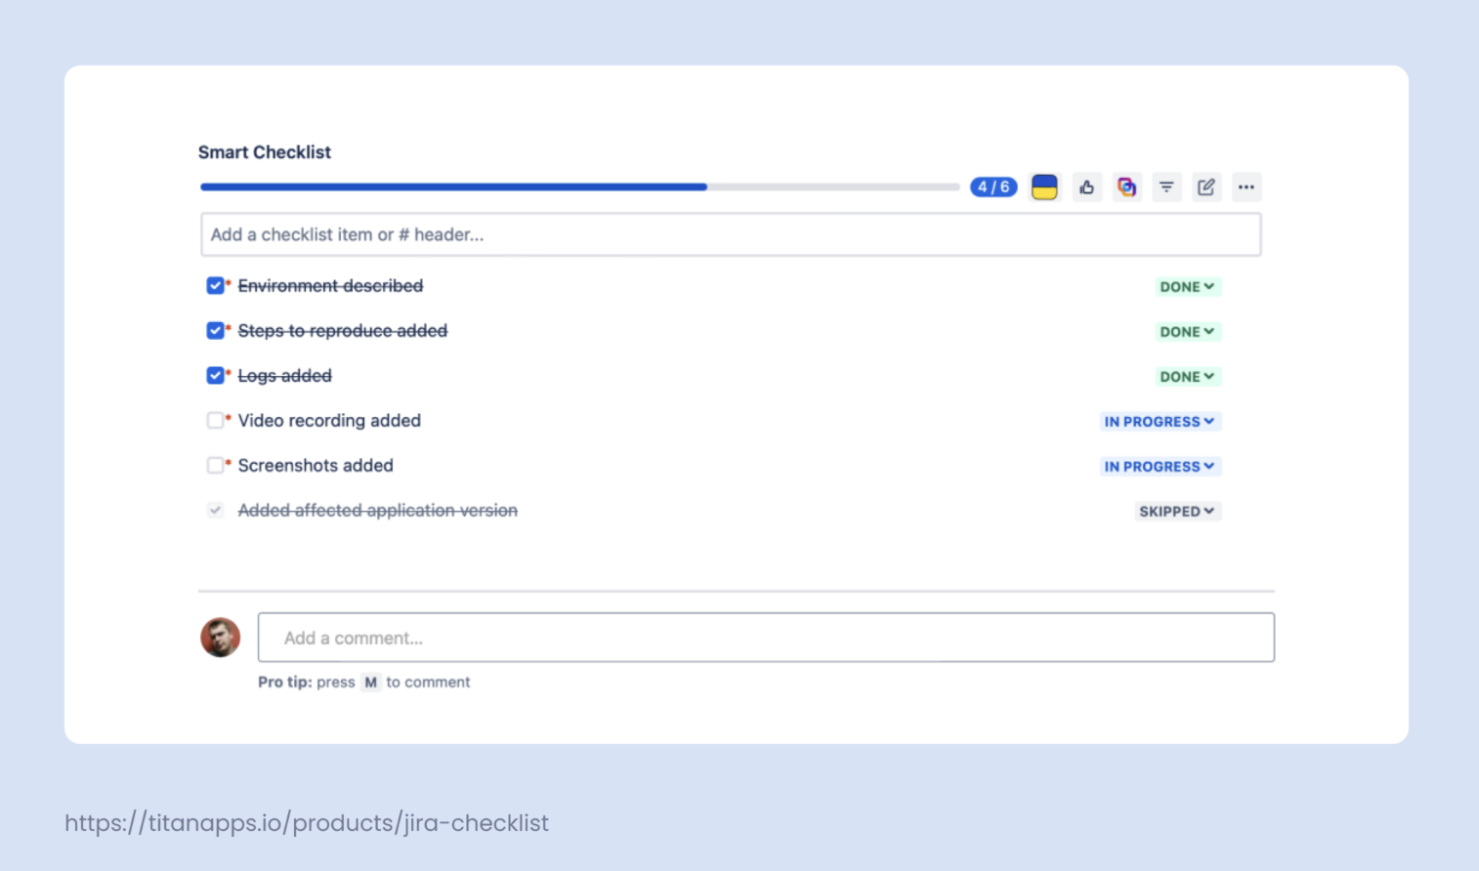This screenshot has width=1479, height=871.
Task: Uncheck Steps to reproduce added
Action: [215, 331]
